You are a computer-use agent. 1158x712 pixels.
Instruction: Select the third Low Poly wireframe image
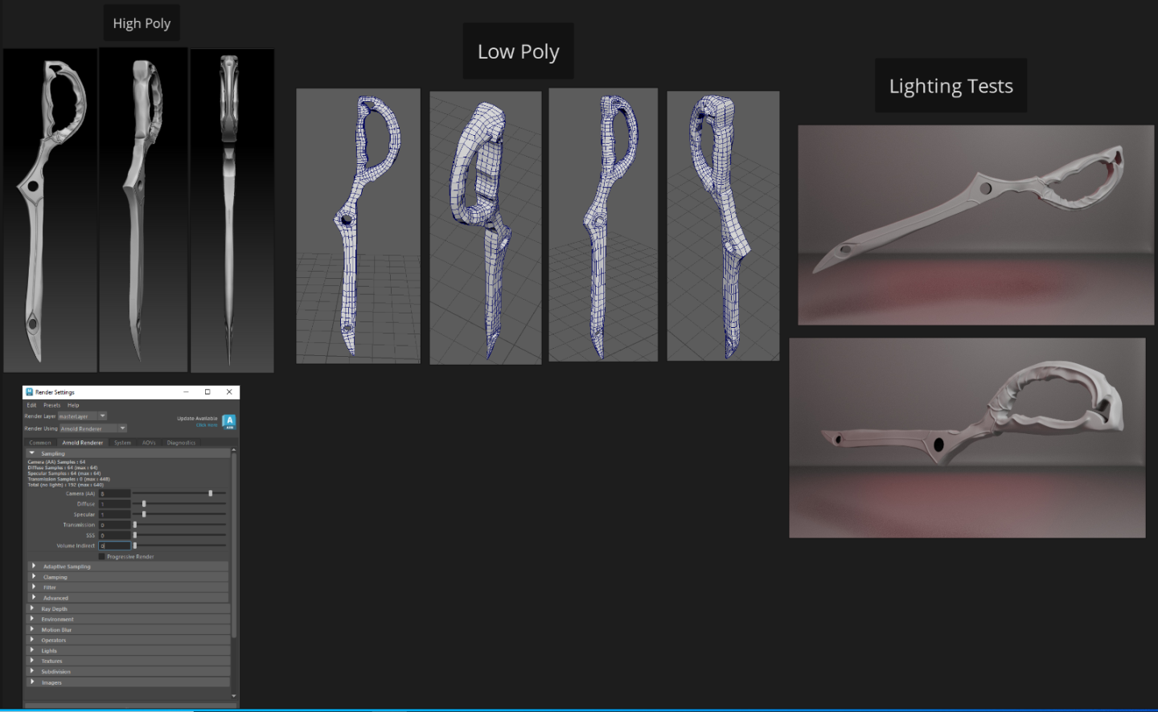tap(603, 225)
